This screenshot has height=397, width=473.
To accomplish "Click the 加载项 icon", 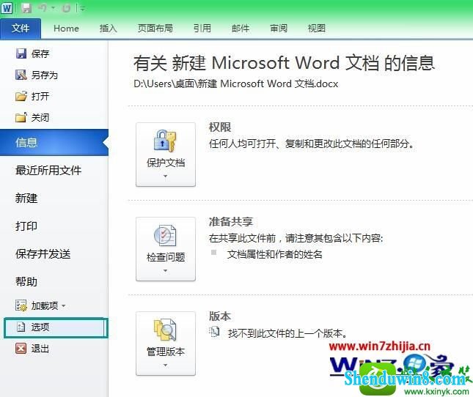I will pyautogui.click(x=21, y=305).
